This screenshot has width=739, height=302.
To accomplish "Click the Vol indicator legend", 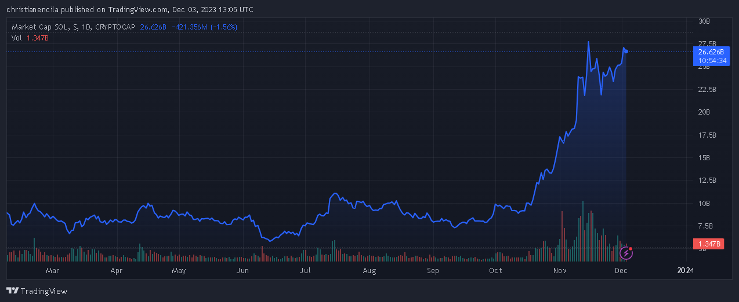I will click(16, 38).
